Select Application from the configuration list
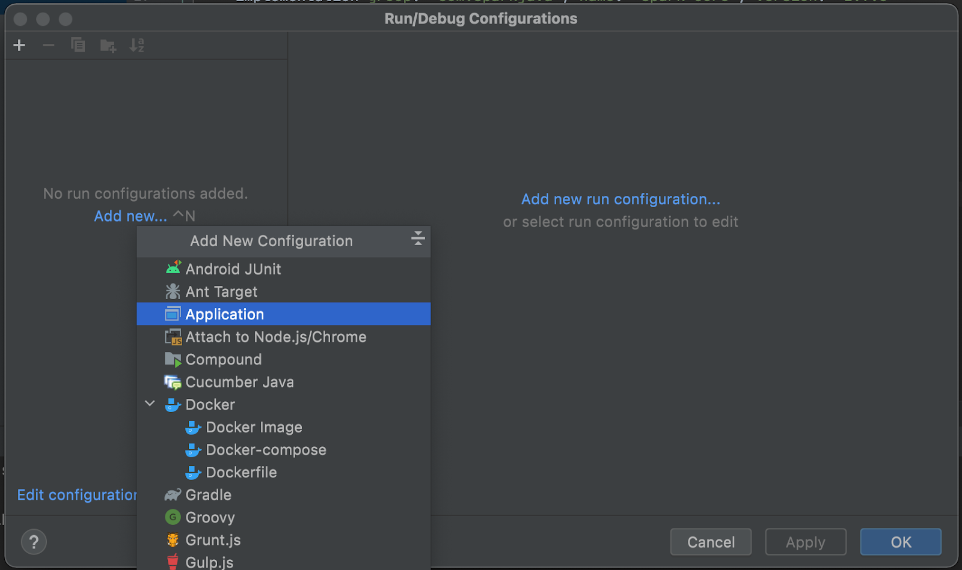This screenshot has width=962, height=570. (x=224, y=314)
